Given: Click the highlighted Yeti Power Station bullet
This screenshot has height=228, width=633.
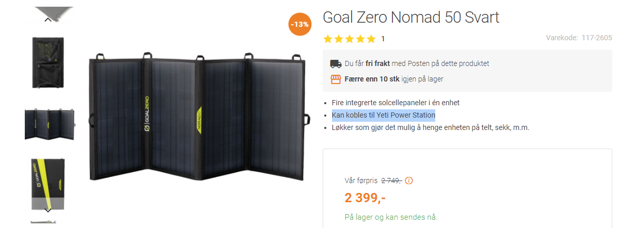Looking at the screenshot, I should [384, 115].
